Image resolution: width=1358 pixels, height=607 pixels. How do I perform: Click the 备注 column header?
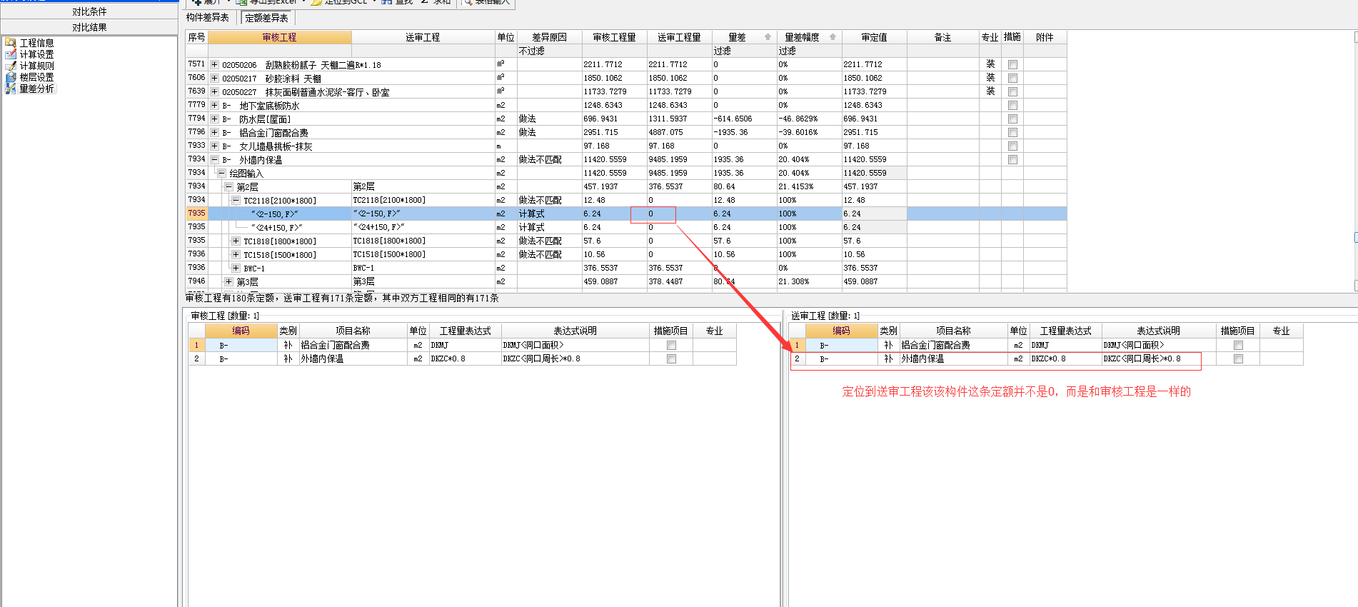pos(942,37)
